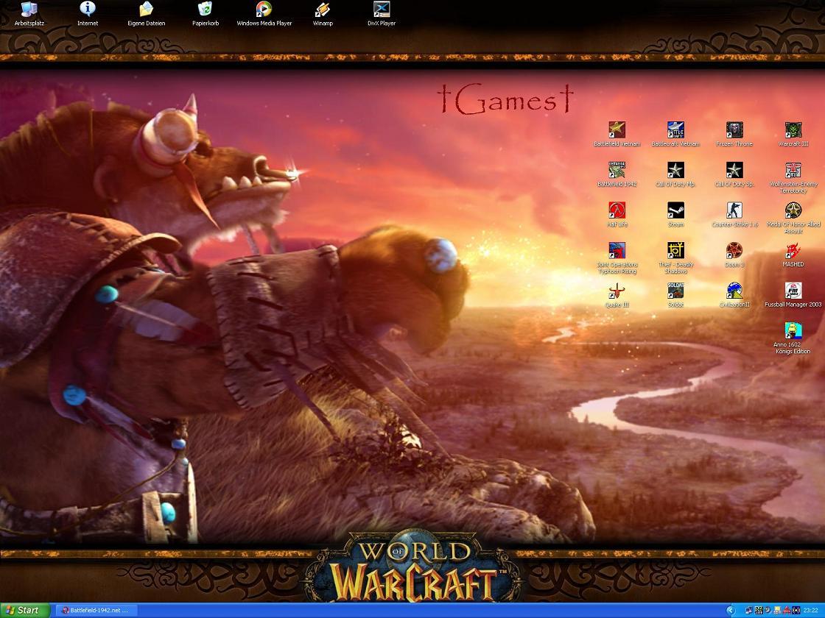Click the Half Life icon
Image resolution: width=825 pixels, height=618 pixels.
617,211
